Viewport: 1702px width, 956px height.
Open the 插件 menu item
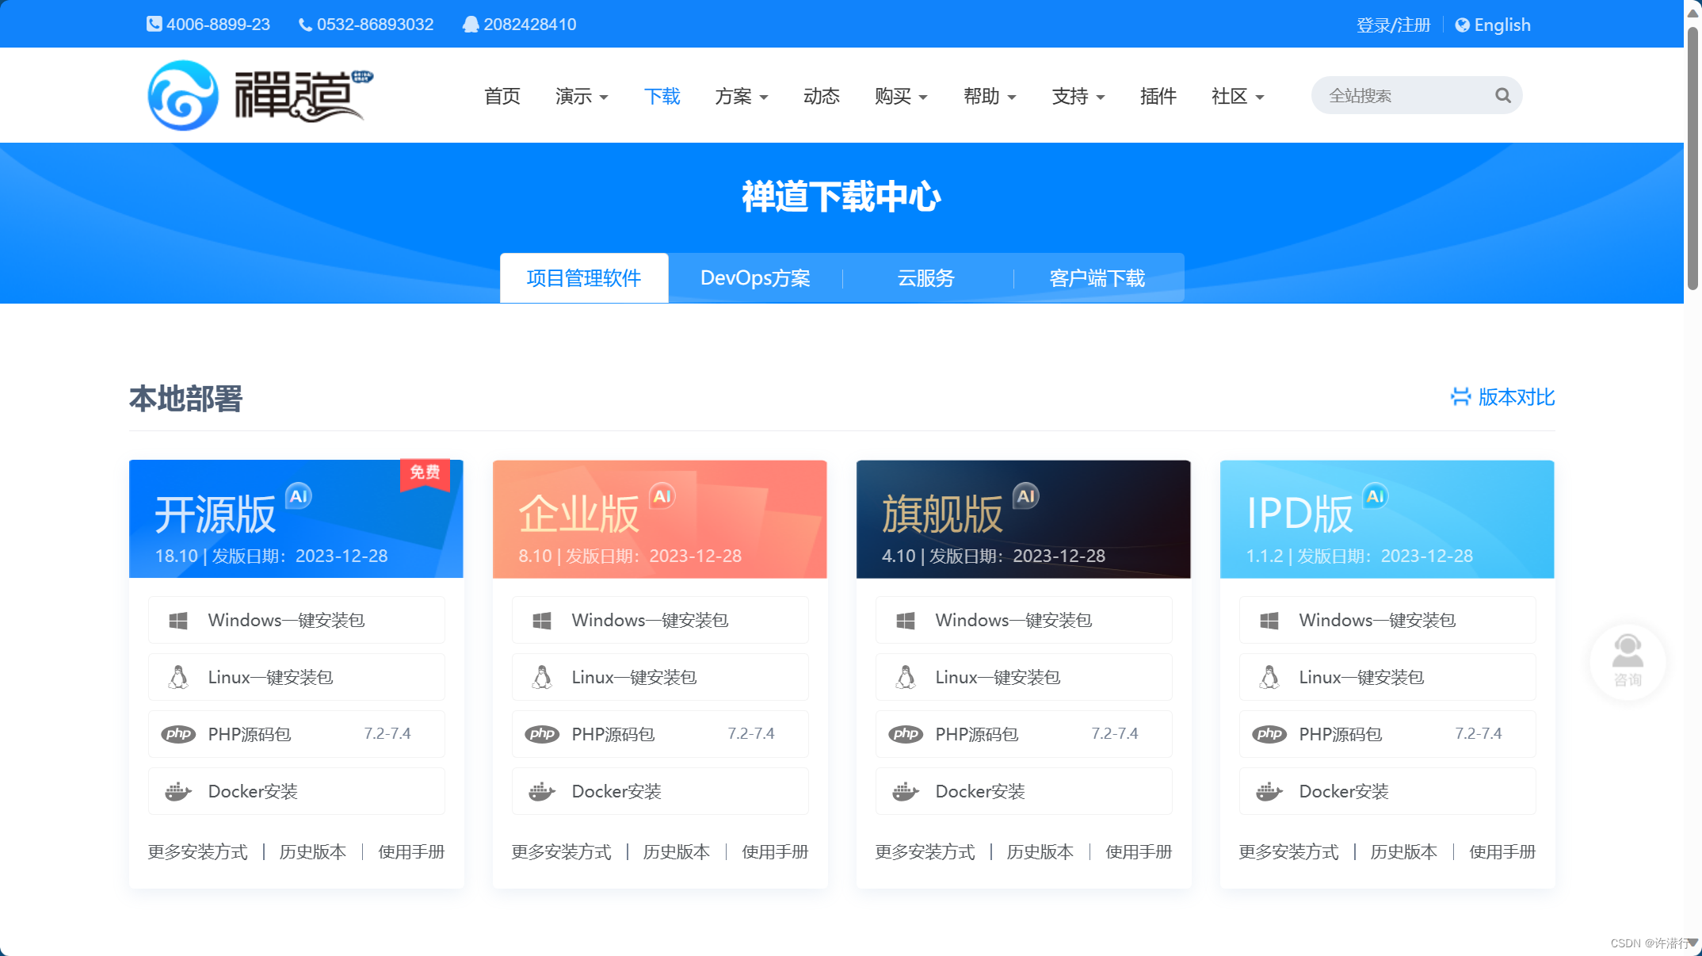click(x=1158, y=96)
